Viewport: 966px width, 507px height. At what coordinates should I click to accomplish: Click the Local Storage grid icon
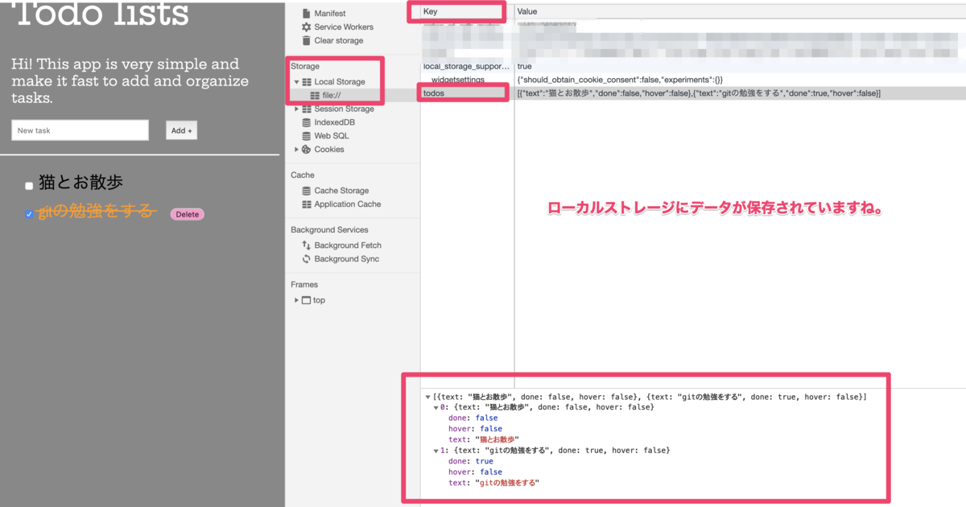tap(307, 82)
